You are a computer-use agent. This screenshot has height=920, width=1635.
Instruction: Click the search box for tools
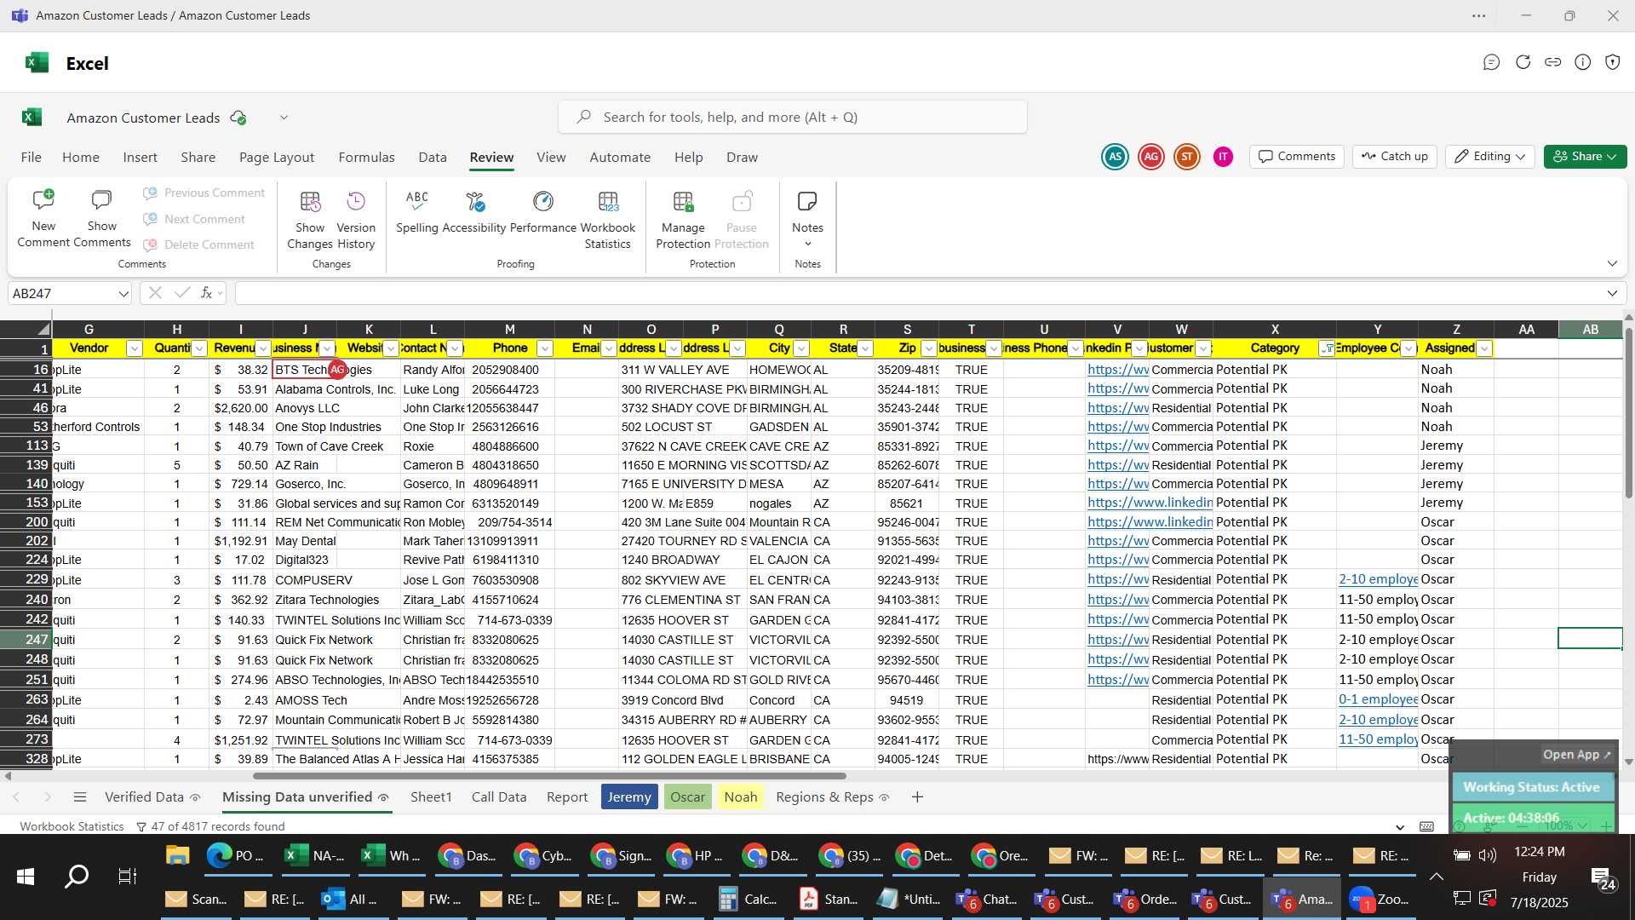(793, 118)
